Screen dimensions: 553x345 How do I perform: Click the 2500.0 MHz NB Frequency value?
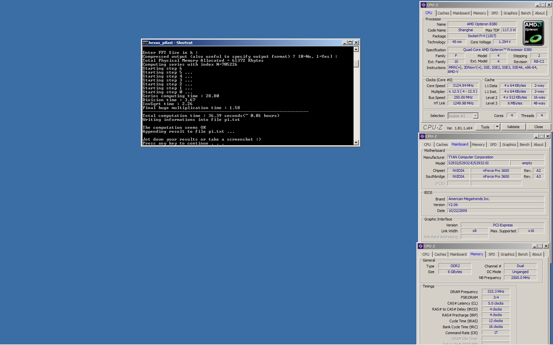coord(520,278)
